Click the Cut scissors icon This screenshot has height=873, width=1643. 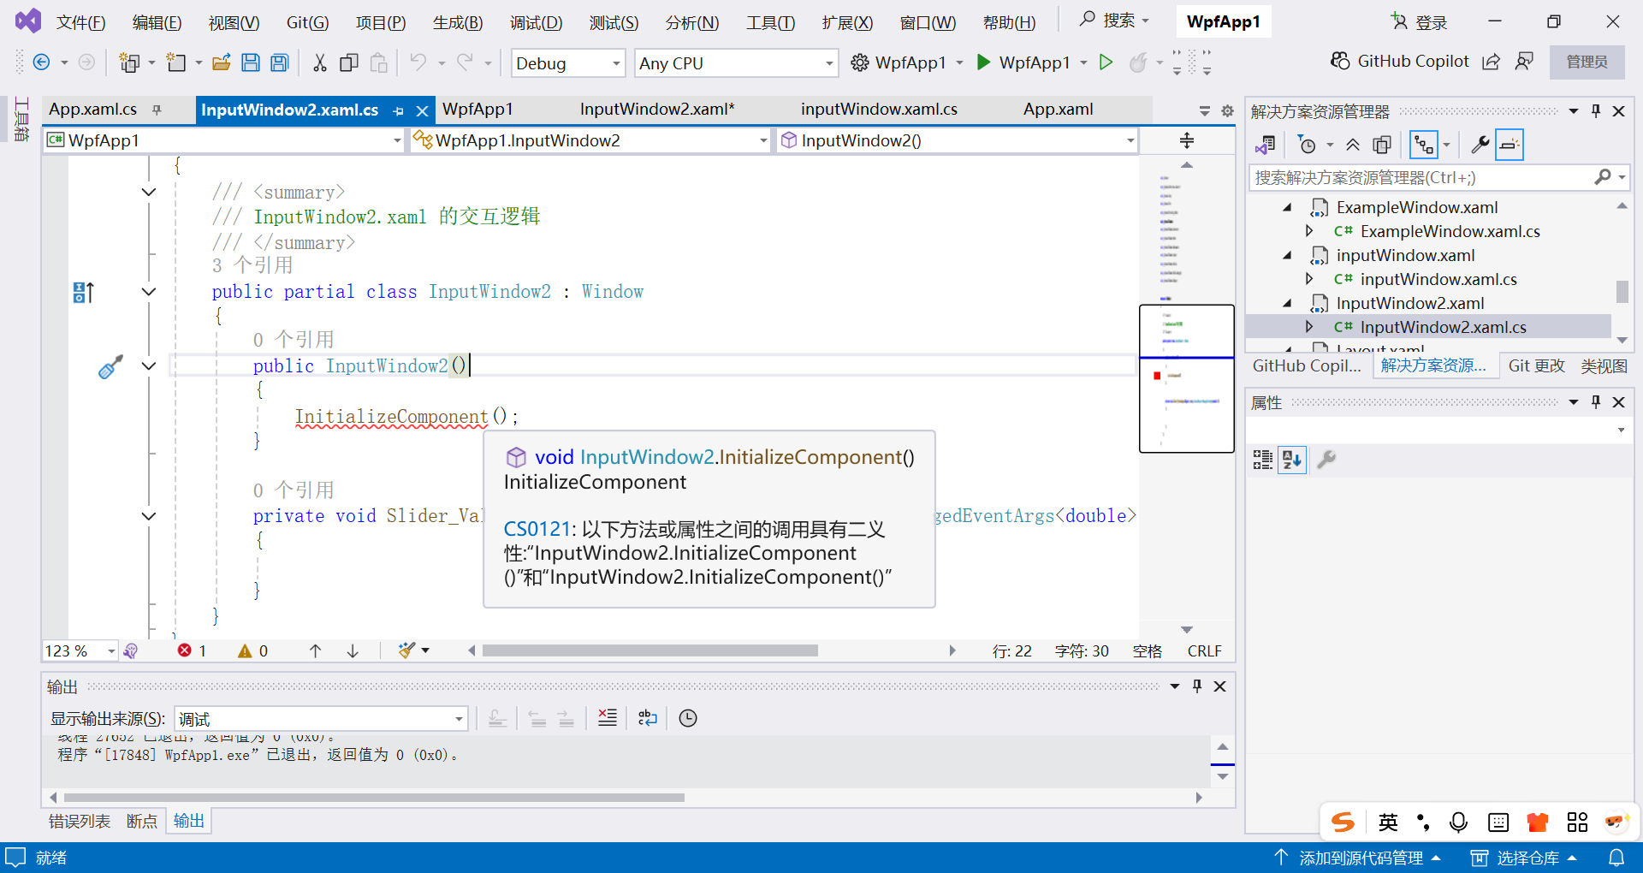(320, 62)
